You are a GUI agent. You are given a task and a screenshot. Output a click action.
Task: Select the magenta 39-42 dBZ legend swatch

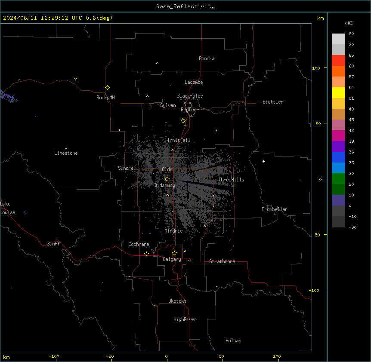click(x=338, y=135)
